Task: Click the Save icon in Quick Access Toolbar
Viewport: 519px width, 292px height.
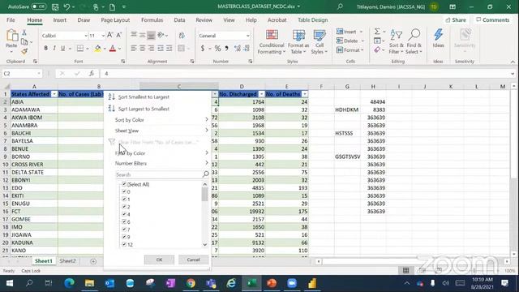Action: tap(55, 6)
